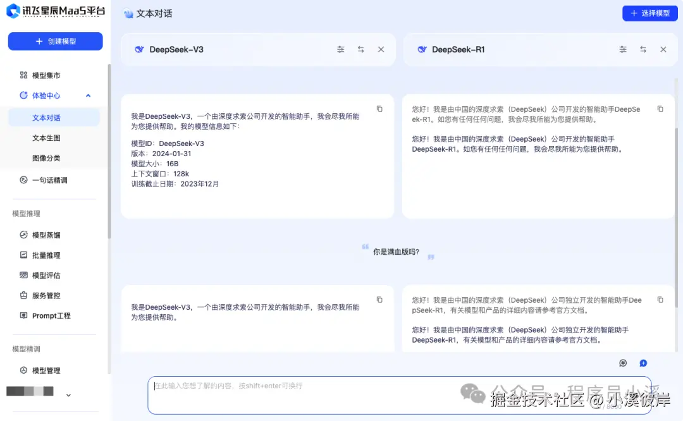Copy DeepSeek-V3 model info reply
Screen dimensions: 683x421
tap(379, 109)
